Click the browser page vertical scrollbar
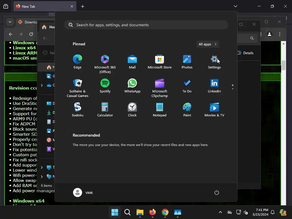Image resolution: width=292 pixels, height=219 pixels. pos(283,65)
